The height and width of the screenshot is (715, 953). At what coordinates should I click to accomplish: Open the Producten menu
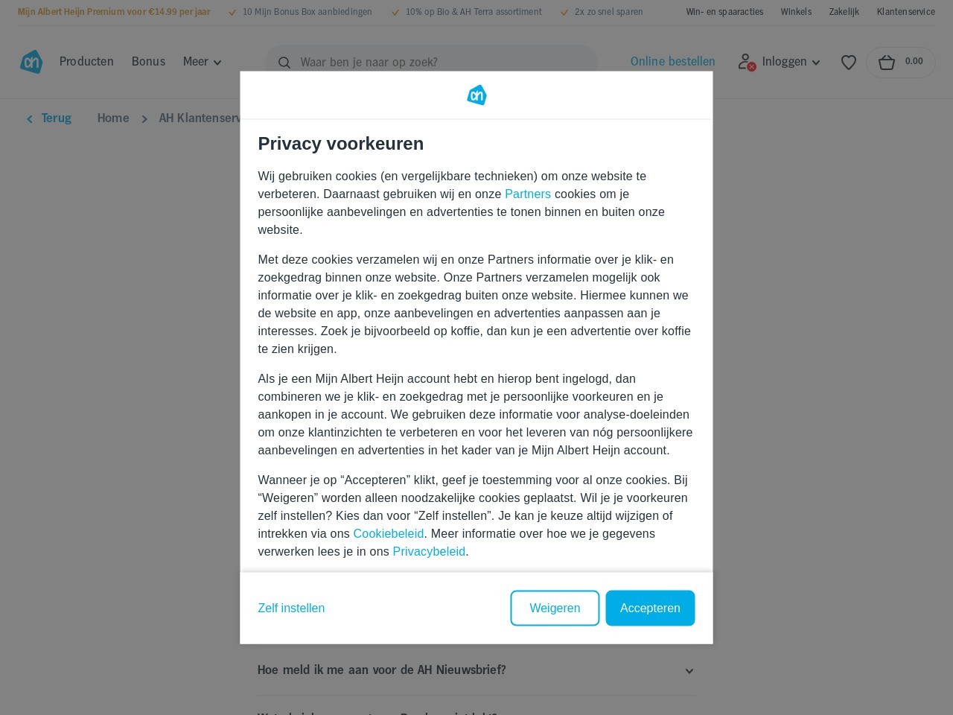pos(86,62)
